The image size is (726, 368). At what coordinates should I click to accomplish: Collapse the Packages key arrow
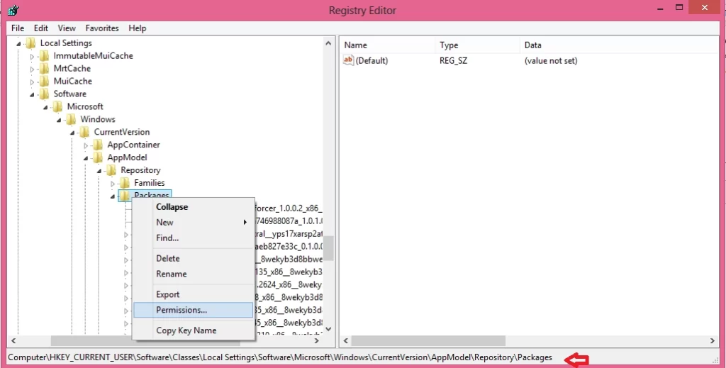click(x=113, y=196)
